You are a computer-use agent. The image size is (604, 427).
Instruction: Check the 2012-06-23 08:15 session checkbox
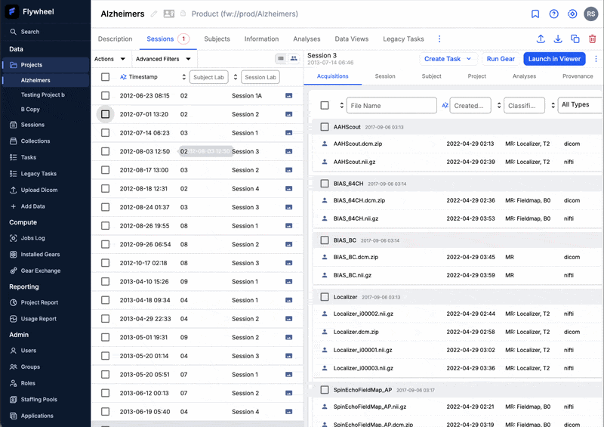105,96
